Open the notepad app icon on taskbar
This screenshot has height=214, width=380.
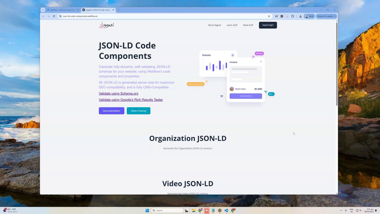[213, 210]
